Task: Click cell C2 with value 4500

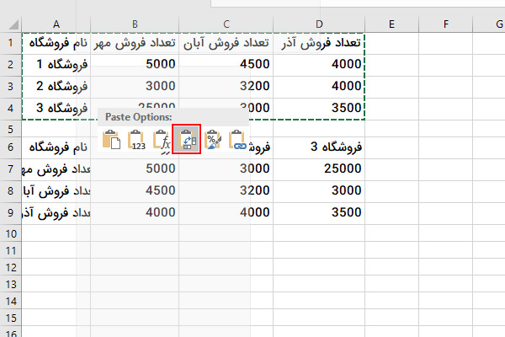Action: point(226,65)
